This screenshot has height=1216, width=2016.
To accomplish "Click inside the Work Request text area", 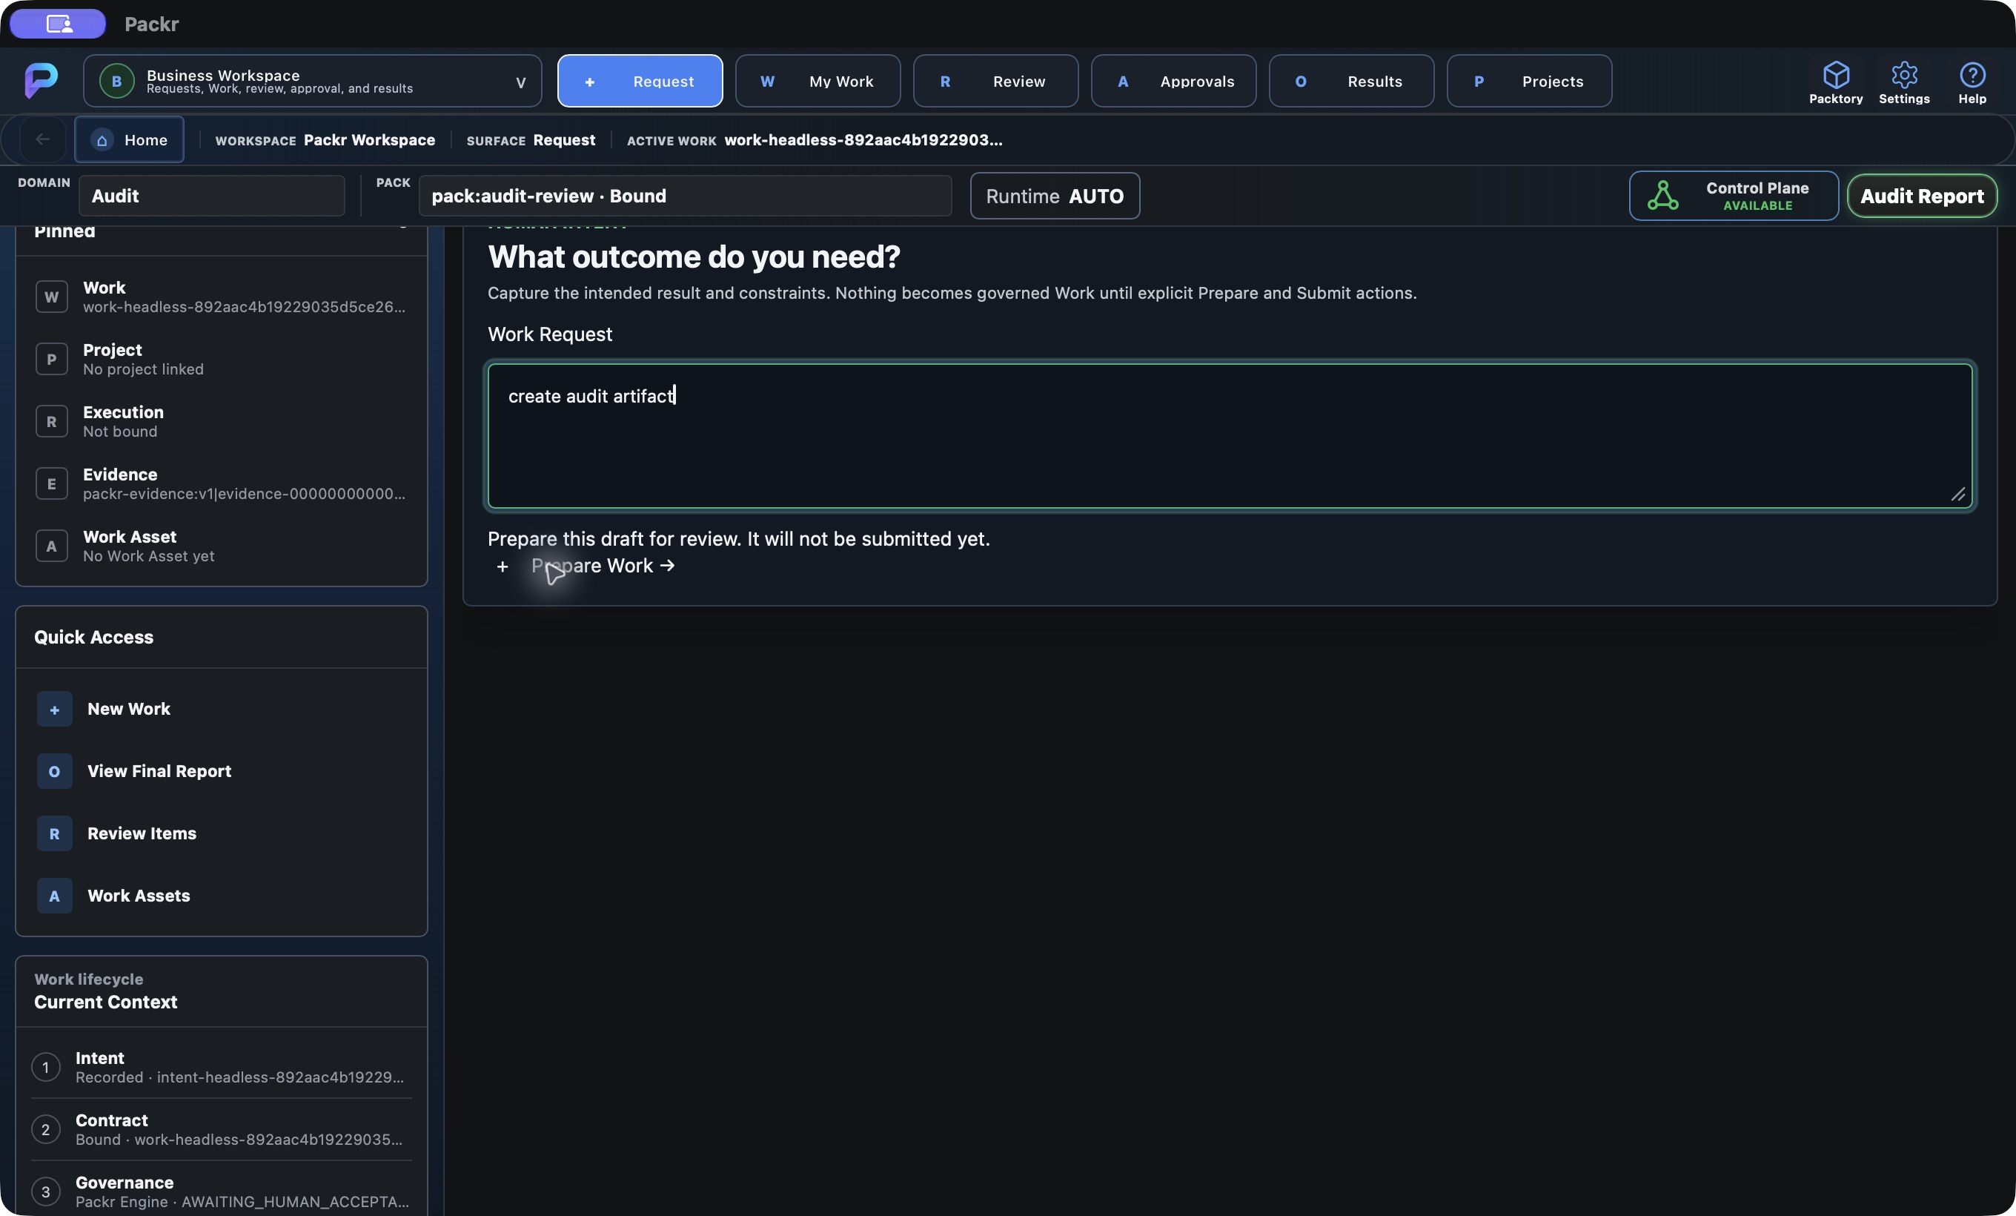I will [1230, 436].
